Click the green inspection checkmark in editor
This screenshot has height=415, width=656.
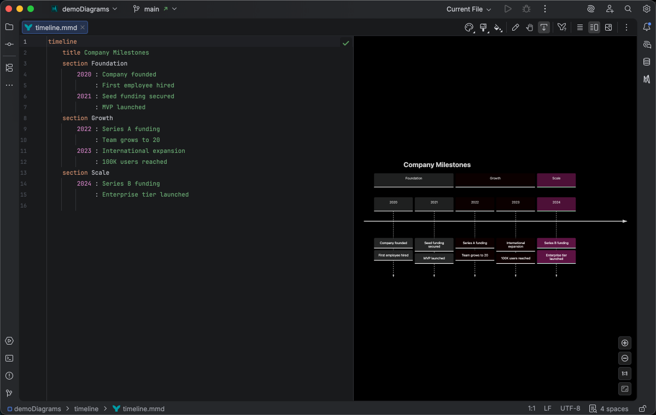[x=345, y=43]
